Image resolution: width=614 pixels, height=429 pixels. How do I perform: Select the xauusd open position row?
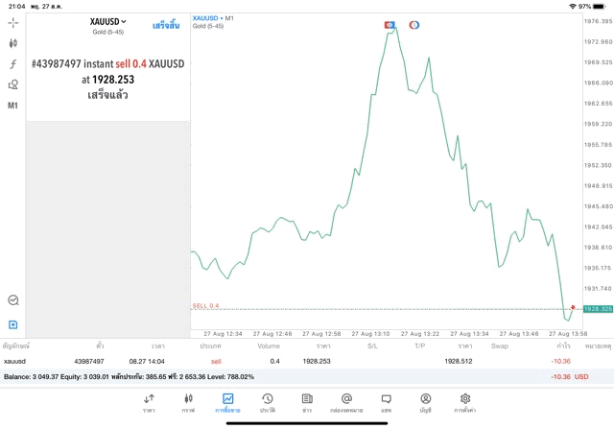288,361
